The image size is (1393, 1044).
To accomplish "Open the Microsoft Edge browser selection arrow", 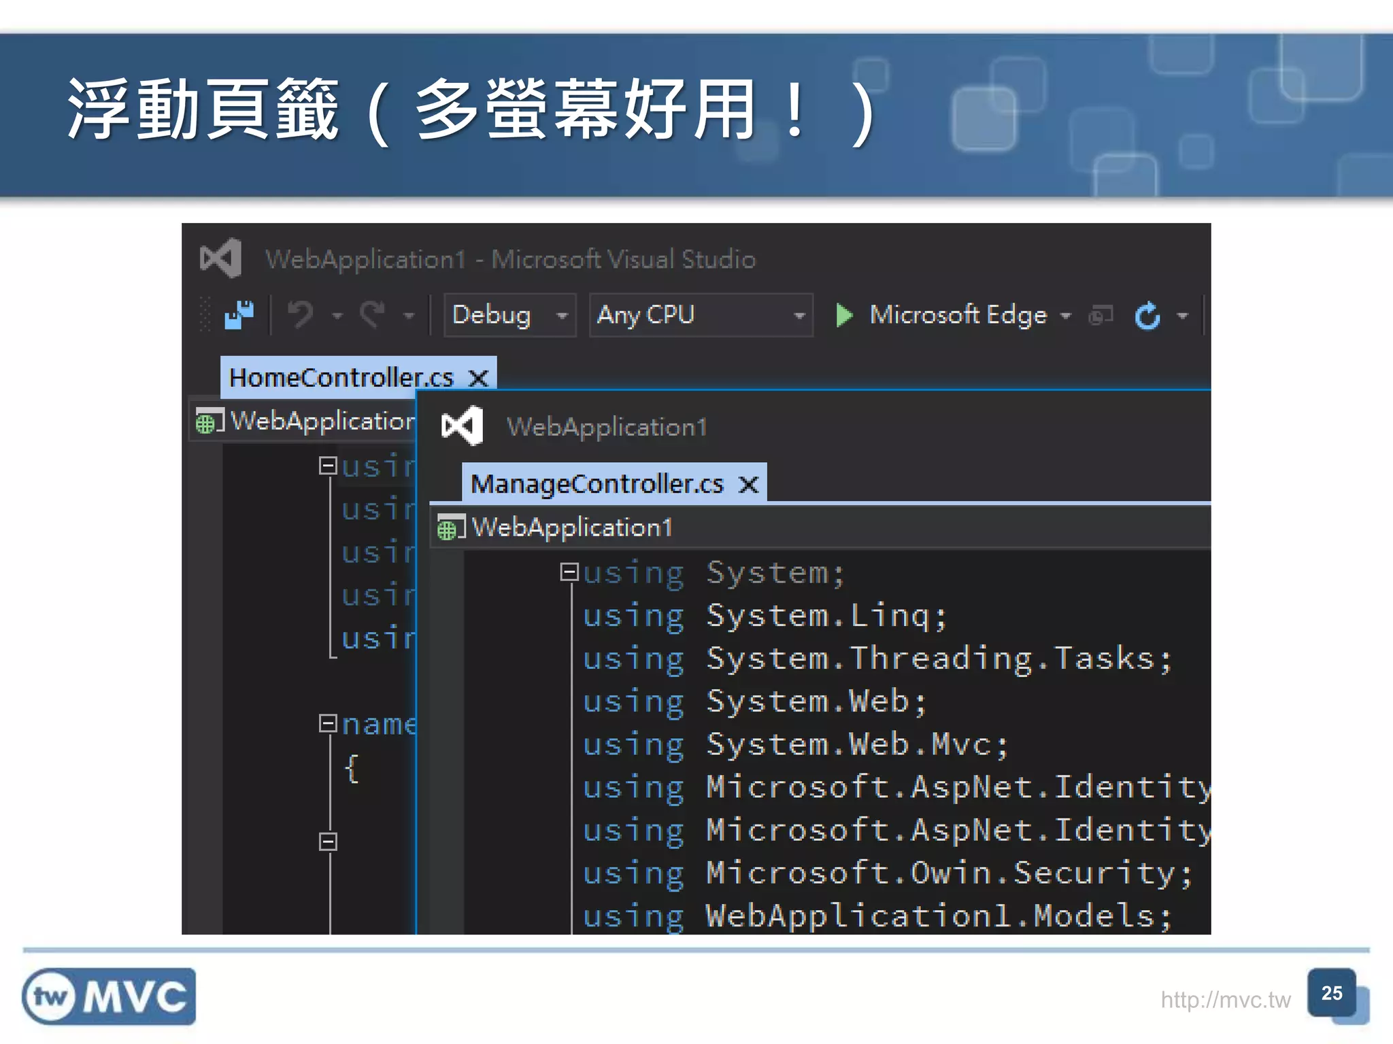I will [1066, 316].
